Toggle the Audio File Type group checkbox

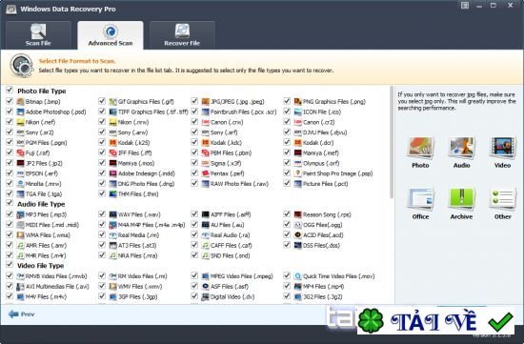[x=10, y=203]
